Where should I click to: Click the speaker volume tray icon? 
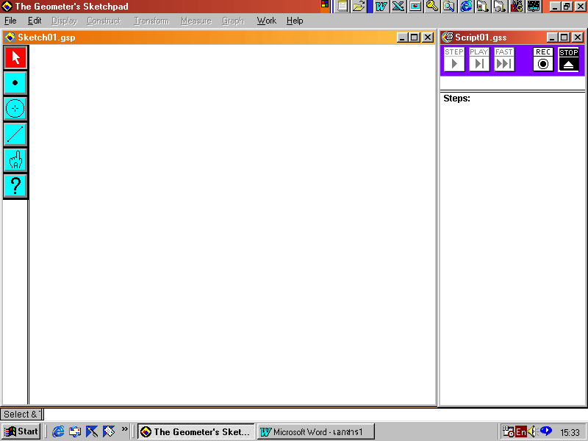click(x=532, y=432)
